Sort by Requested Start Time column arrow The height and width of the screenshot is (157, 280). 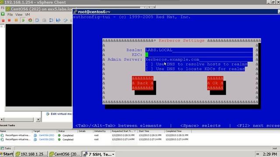coord(135,131)
